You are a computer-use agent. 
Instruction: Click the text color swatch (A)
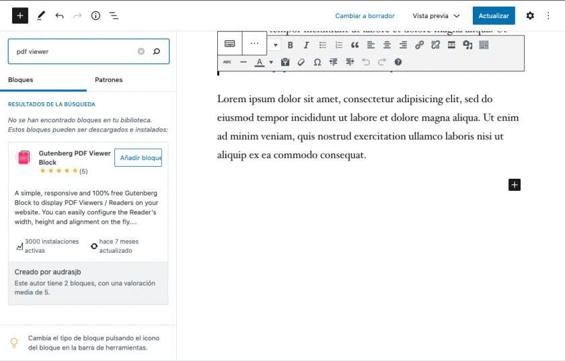[260, 62]
